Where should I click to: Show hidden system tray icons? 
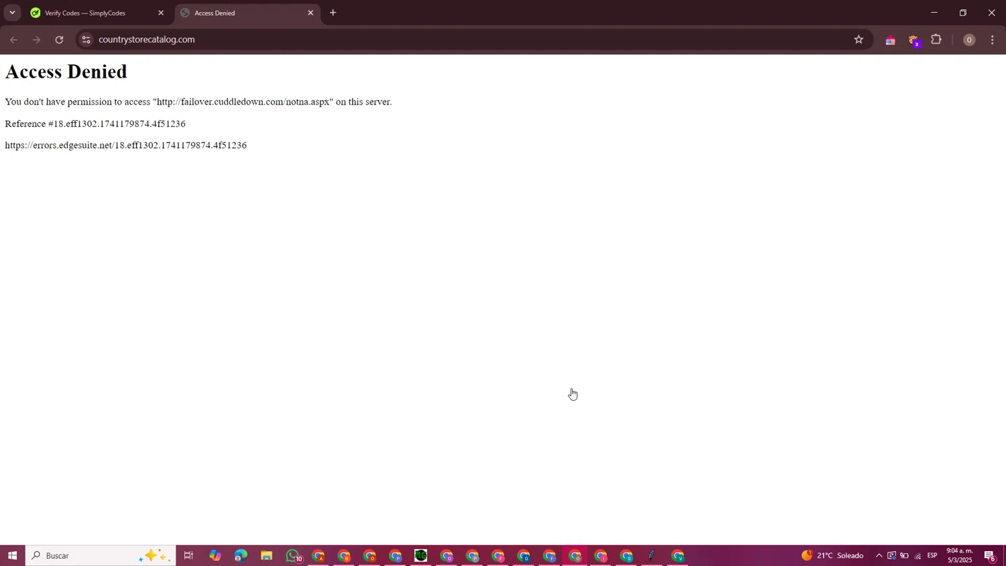pos(879,555)
